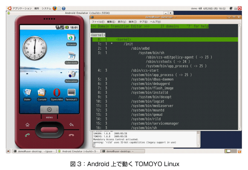Select /sbin/ccs-editpolicy-agent line
The image size is (248, 170).
pyautogui.click(x=179, y=57)
